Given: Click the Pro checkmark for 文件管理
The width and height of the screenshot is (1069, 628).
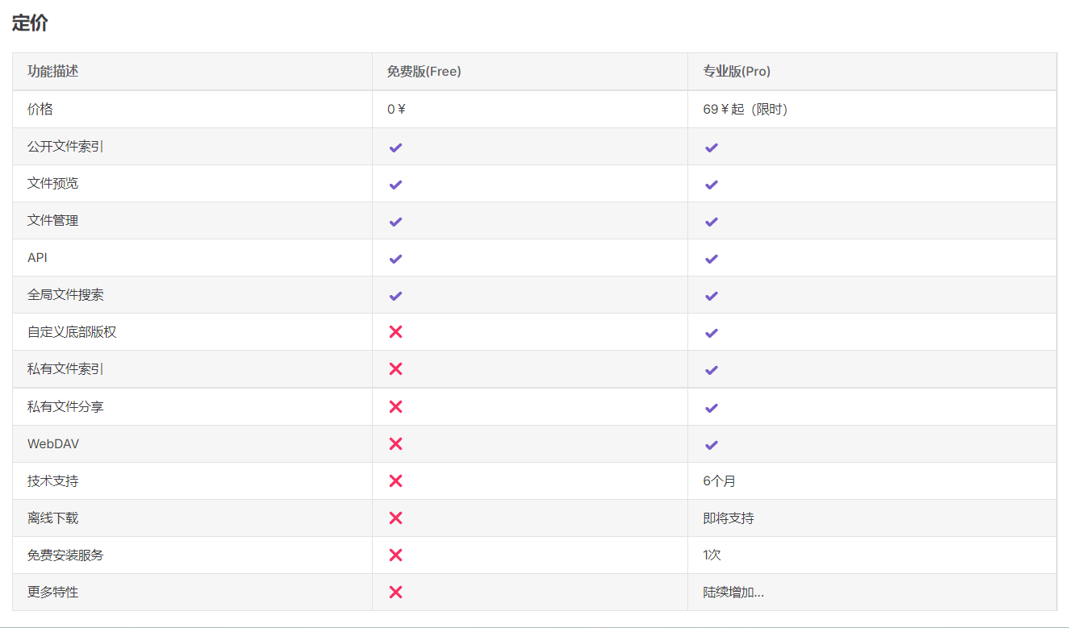Looking at the screenshot, I should (711, 222).
